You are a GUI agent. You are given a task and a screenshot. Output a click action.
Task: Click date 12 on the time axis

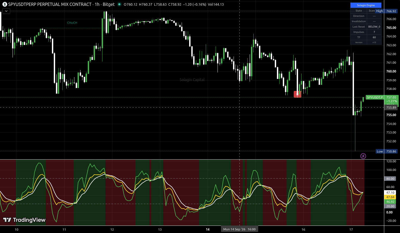[x=112, y=230]
